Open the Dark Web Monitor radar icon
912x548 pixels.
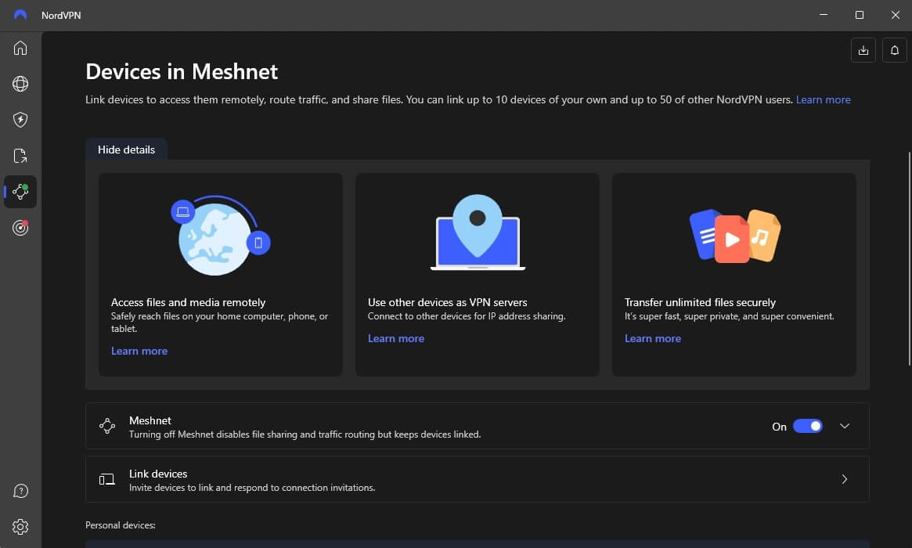point(20,228)
